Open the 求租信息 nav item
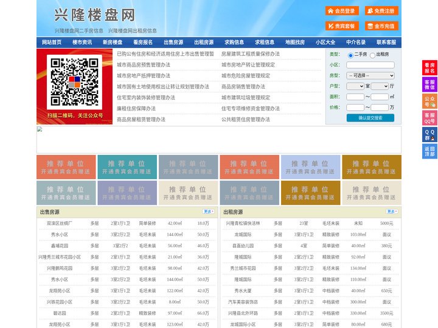 (265, 43)
